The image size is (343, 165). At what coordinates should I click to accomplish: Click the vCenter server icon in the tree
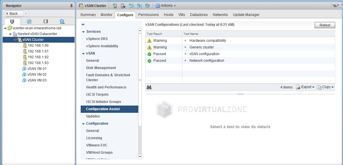10,28
